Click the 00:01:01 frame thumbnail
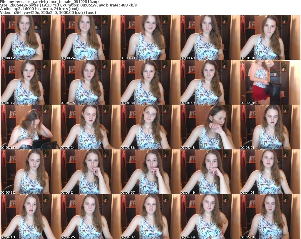Viewport: 301px width, 239px height. (270, 37)
